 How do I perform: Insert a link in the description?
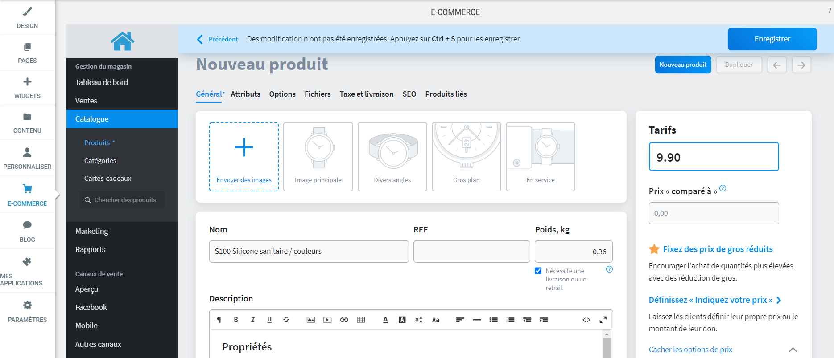(x=344, y=320)
